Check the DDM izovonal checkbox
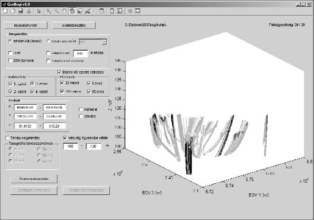Viewport: 314px width, 220px height. point(10,60)
